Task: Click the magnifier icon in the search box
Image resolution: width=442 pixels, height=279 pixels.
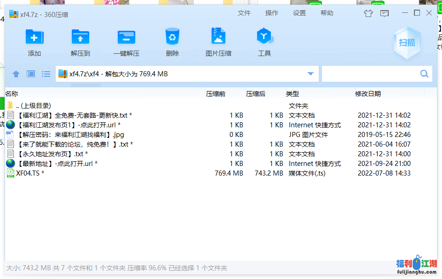Action: [x=423, y=74]
